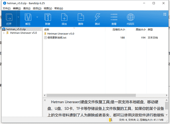This screenshot has height=124, width=170.
Task: Expand the Hetman Uneraser v5.0 tree node
Action: tap(4, 33)
